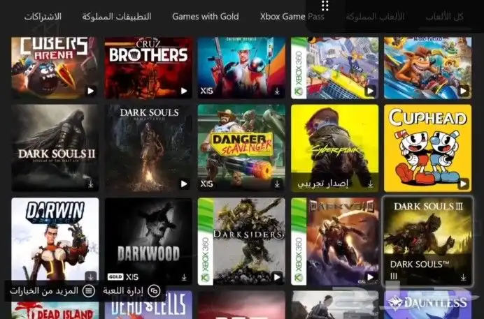Image resolution: width=484 pixels, height=319 pixels.
Task: Open the Crash racing game tile
Action: tap(428, 68)
